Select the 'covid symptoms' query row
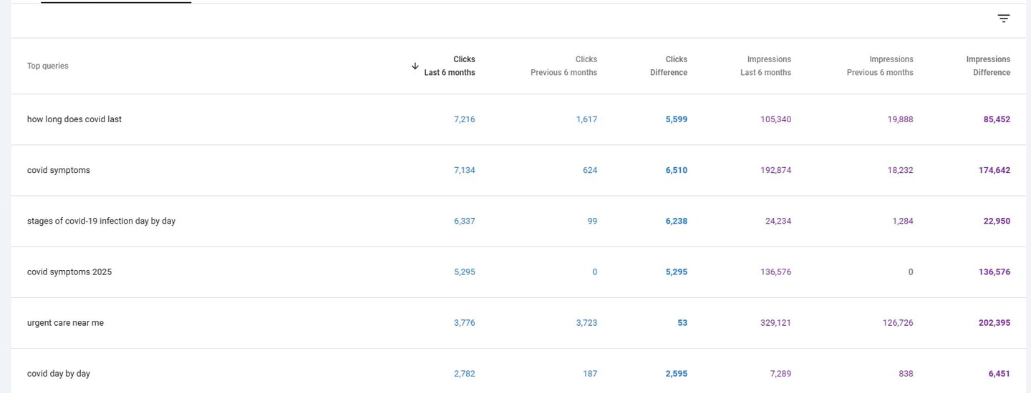 pyautogui.click(x=59, y=170)
